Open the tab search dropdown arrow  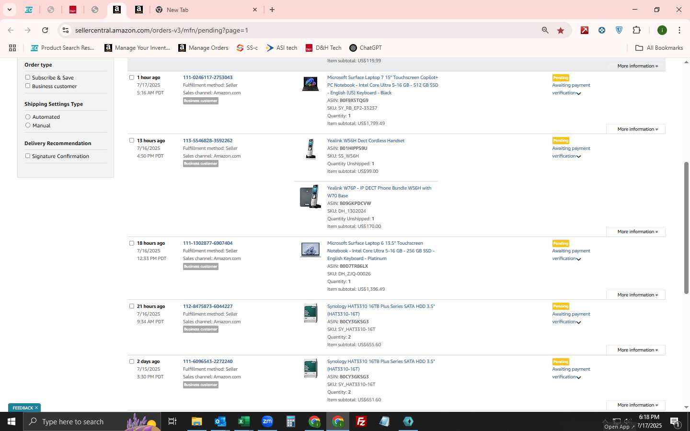9,10
